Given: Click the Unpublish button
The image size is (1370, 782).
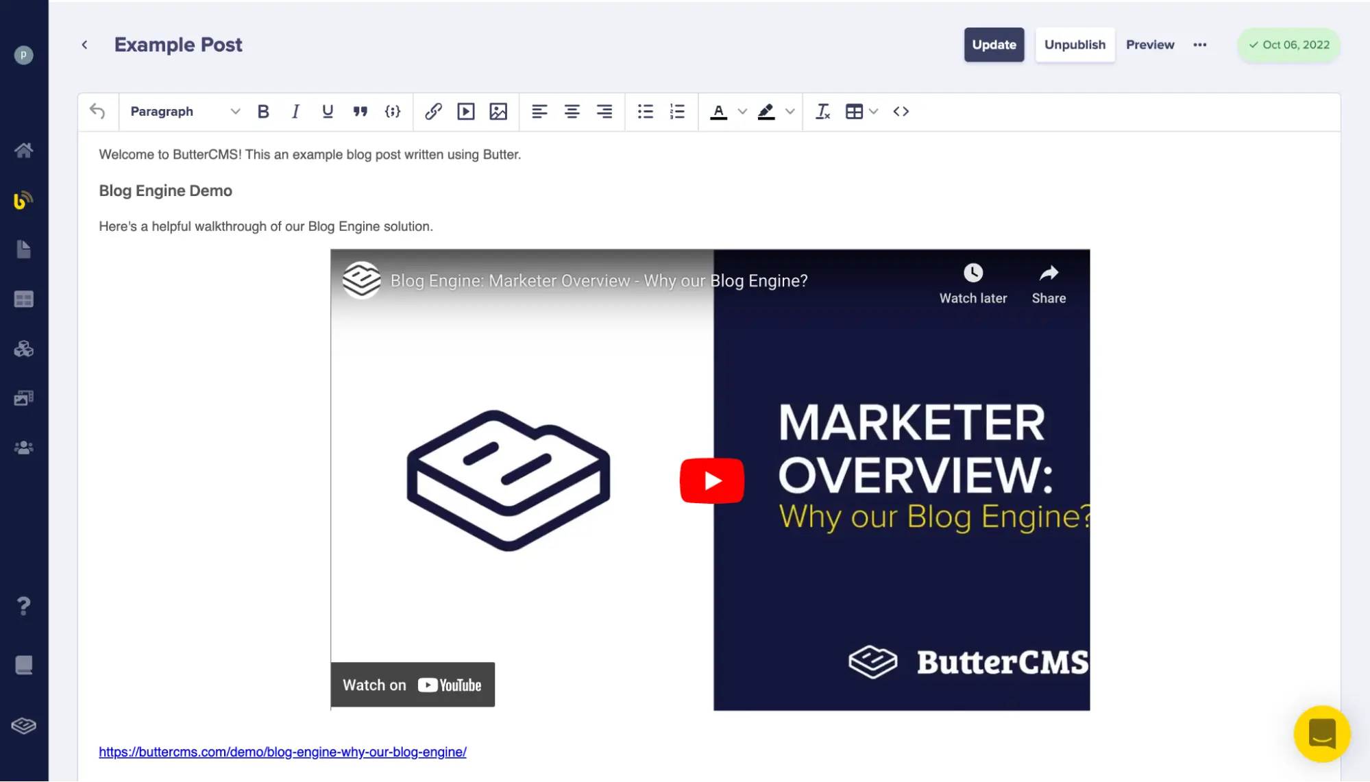Looking at the screenshot, I should click(x=1075, y=45).
